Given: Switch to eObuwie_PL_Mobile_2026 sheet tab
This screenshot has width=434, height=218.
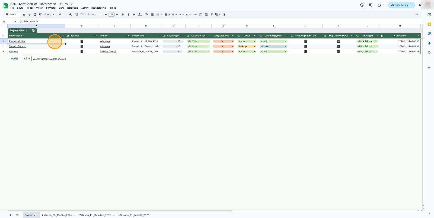Looking at the screenshot, I should tap(135, 215).
